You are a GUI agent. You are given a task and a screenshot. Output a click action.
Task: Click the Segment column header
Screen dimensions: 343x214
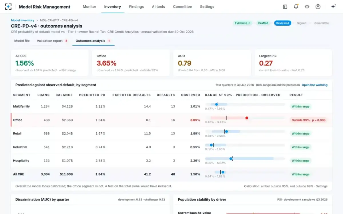[x=22, y=95]
